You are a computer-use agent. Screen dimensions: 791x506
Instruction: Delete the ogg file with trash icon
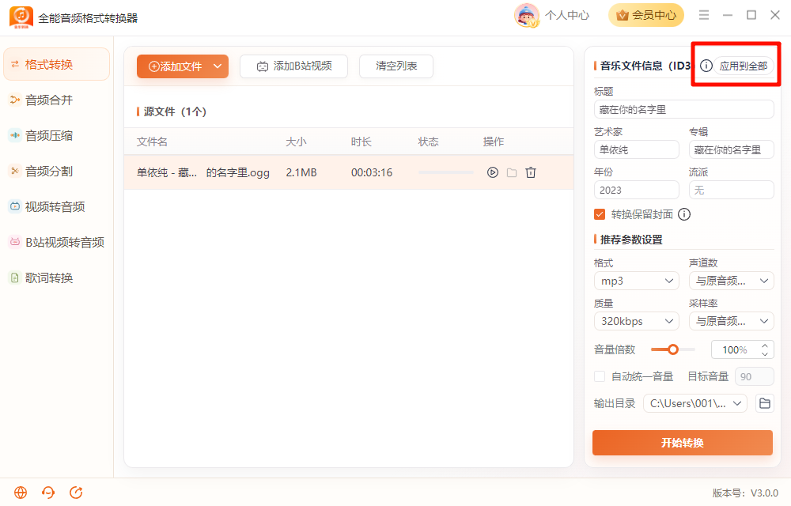coord(530,172)
